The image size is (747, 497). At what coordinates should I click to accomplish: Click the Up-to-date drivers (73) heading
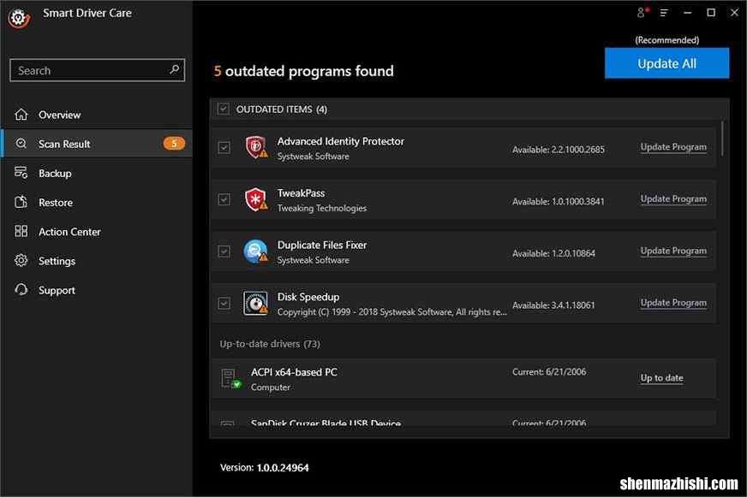(270, 343)
